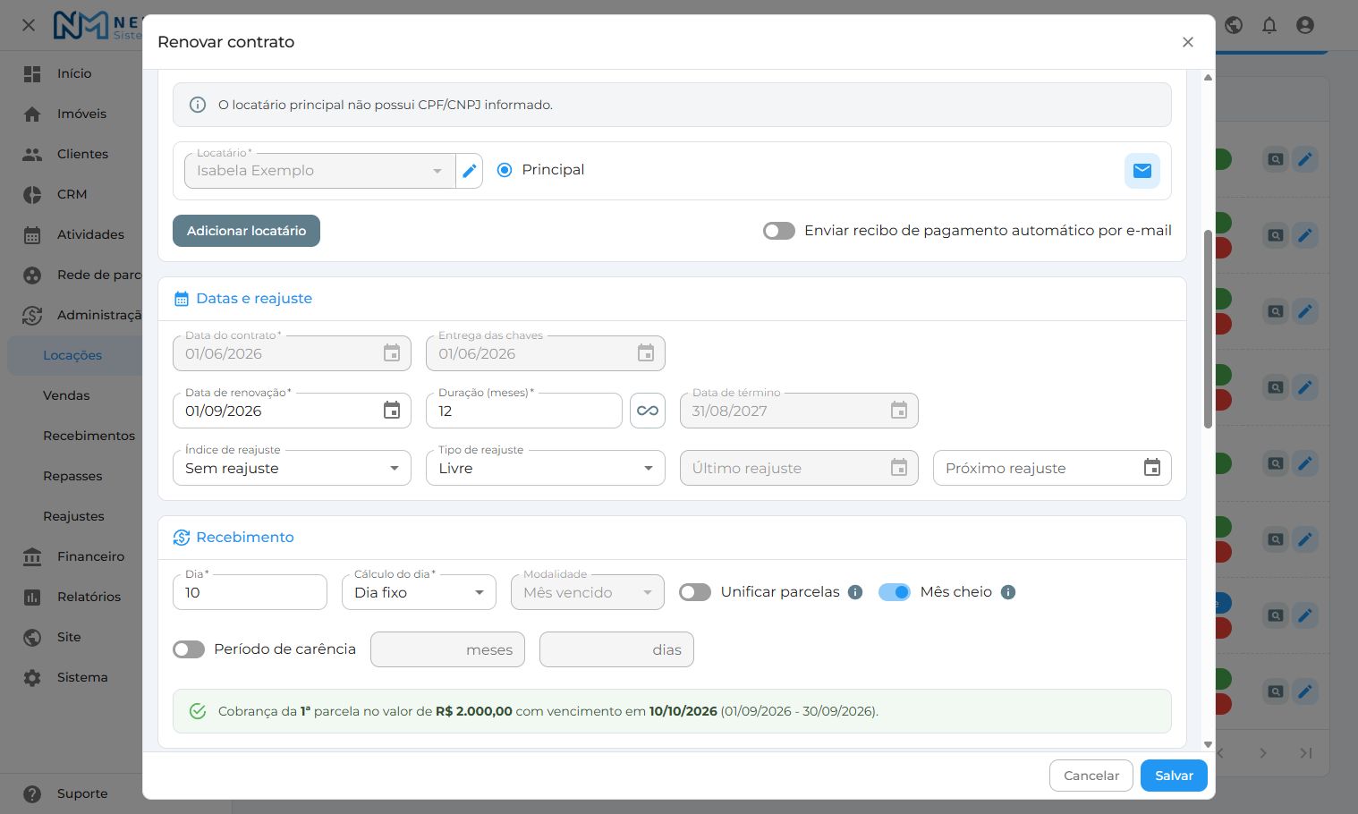
Task: Open calendar for Data de renovação
Action: point(392,411)
